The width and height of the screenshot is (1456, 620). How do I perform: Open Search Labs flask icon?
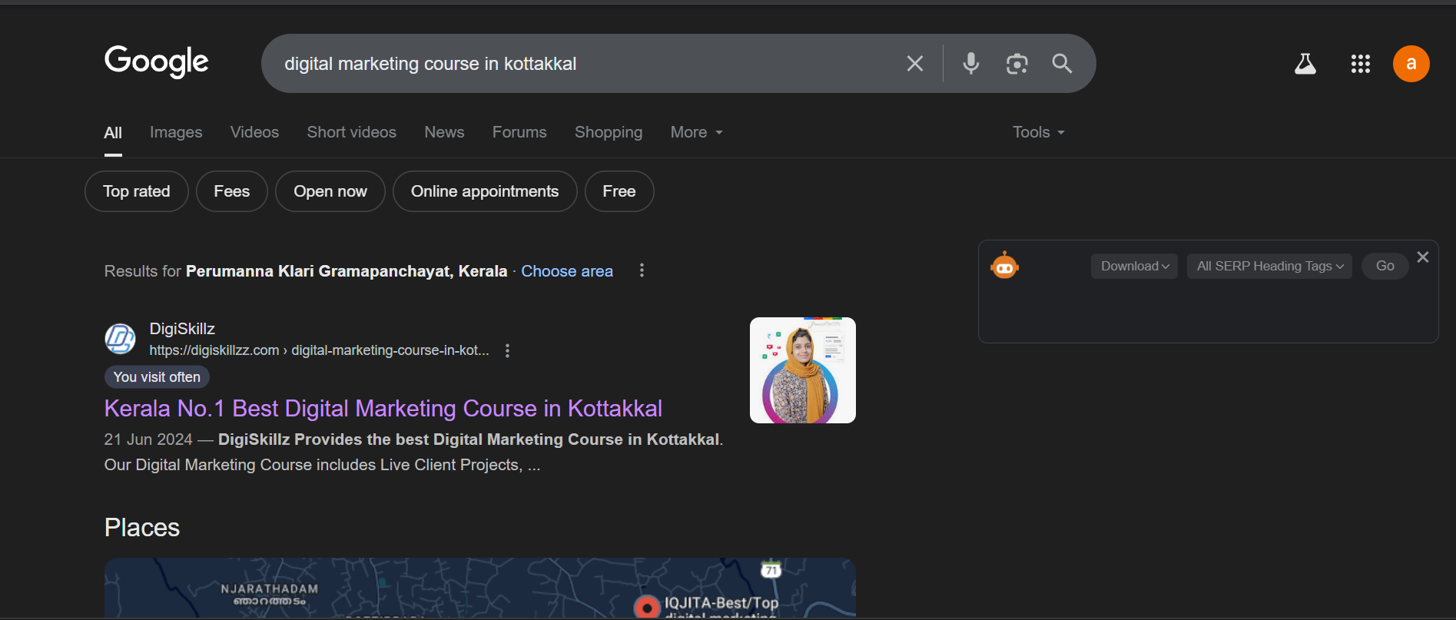pyautogui.click(x=1305, y=64)
